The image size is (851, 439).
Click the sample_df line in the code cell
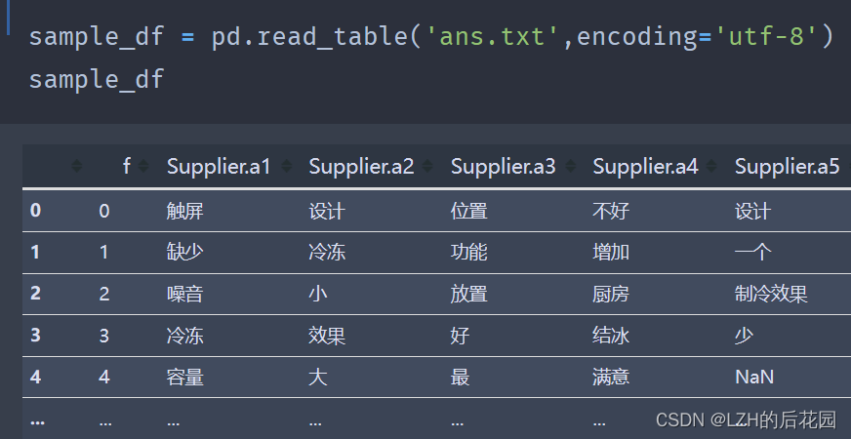[96, 79]
